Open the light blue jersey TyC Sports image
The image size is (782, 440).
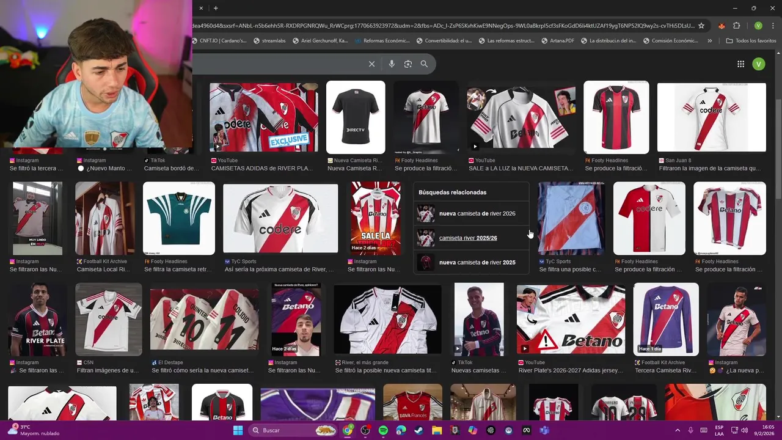click(571, 218)
